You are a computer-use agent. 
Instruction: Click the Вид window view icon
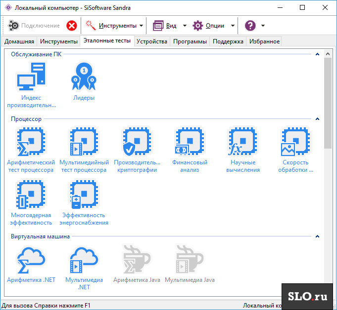click(x=158, y=26)
